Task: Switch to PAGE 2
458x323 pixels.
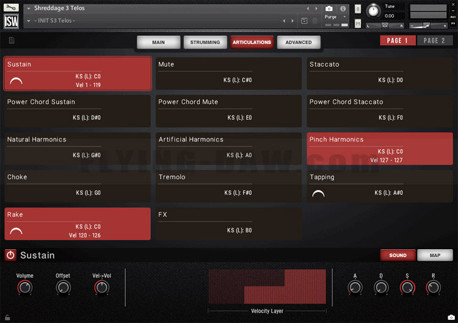Action: click(435, 40)
